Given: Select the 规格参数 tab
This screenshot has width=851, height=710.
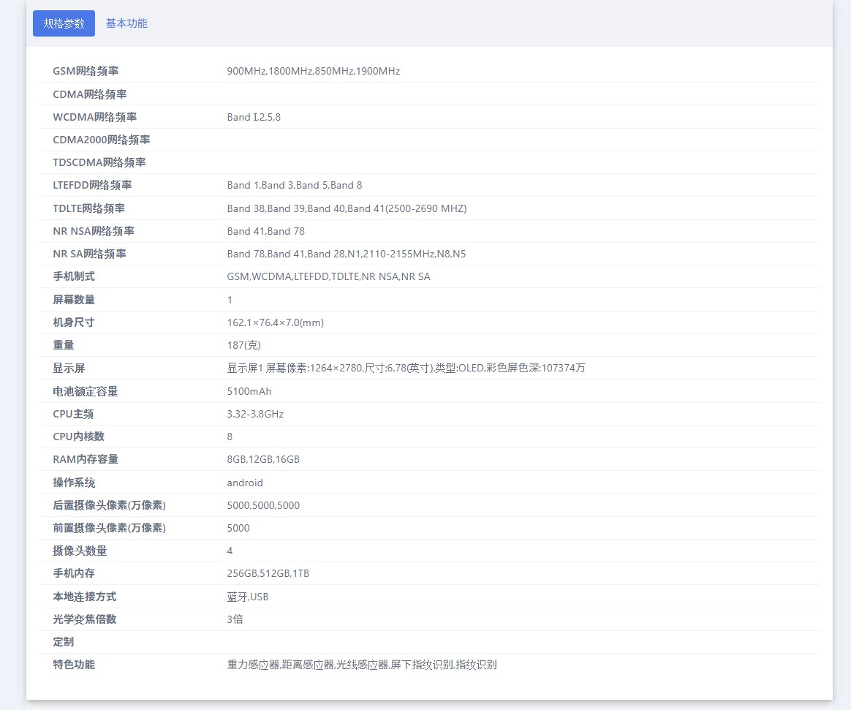Looking at the screenshot, I should pyautogui.click(x=64, y=23).
